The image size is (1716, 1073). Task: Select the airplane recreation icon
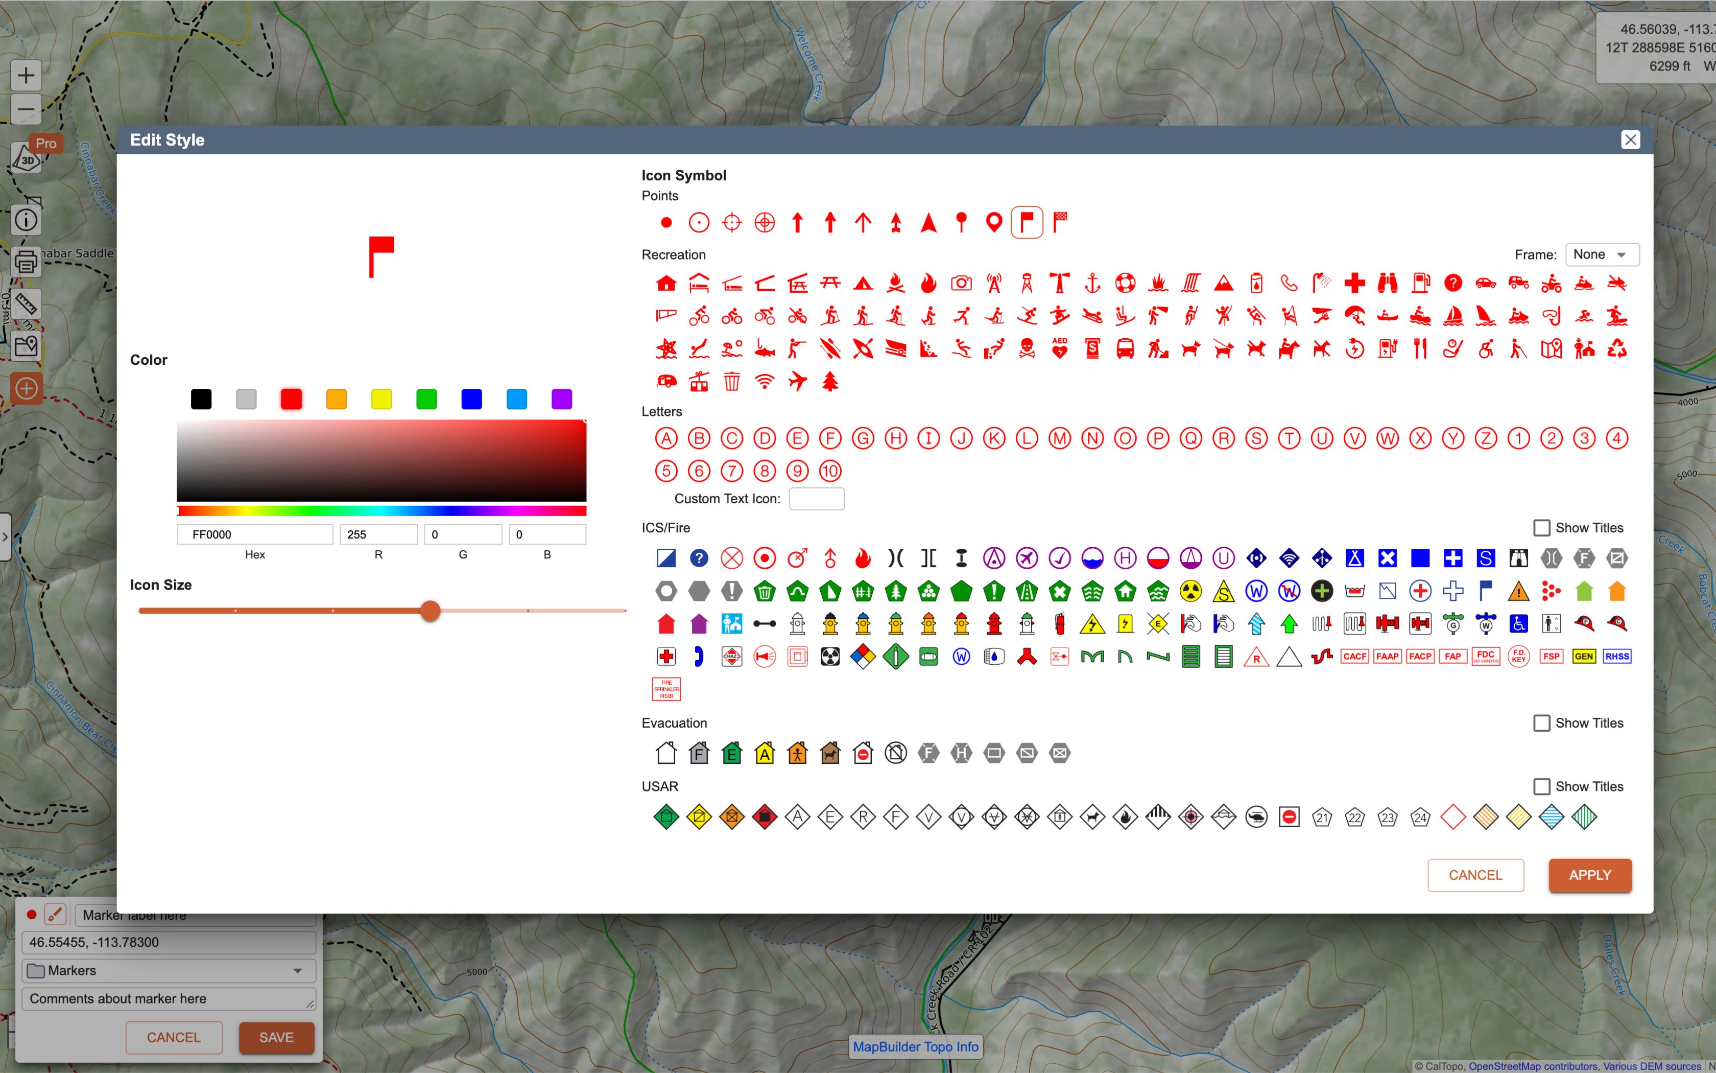pyautogui.click(x=797, y=381)
